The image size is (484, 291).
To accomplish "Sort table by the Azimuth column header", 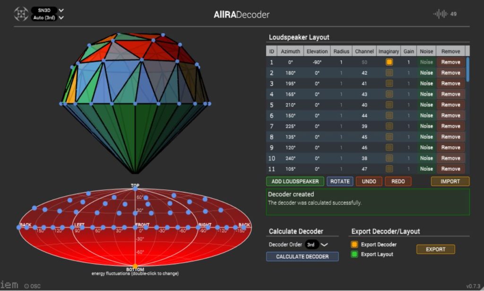I will [290, 51].
